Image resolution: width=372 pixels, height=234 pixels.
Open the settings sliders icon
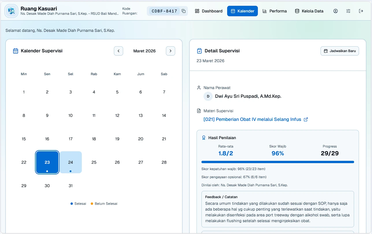point(348,11)
